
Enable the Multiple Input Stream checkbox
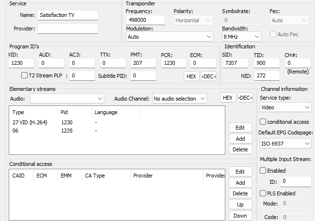click(263, 171)
